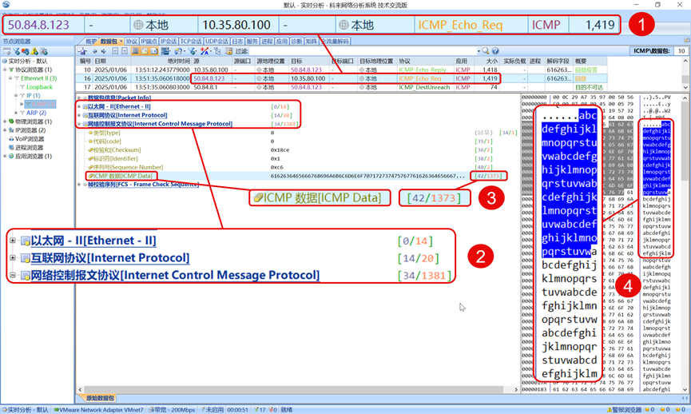Image resolution: width=691 pixels, height=414 pixels.
Task: Click the 绝对时间 column header
Action: [180, 61]
